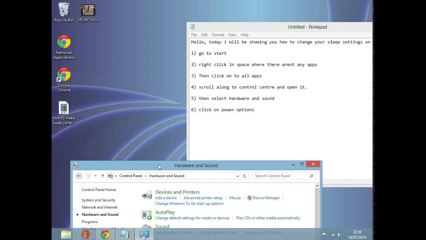Open Network and Internet category
426x240 pixels.
click(100, 207)
